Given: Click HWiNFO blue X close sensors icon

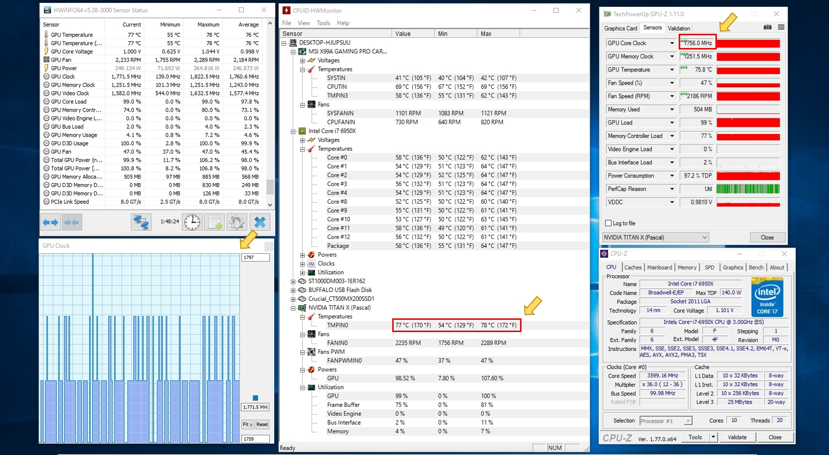Looking at the screenshot, I should tap(260, 222).
